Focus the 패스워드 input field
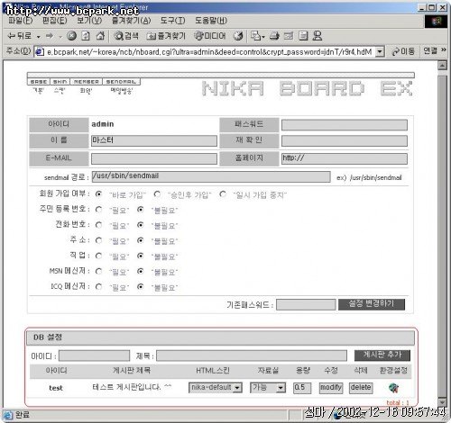 click(345, 125)
